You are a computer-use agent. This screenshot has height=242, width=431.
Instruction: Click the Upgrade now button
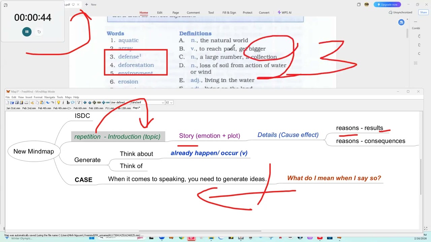click(x=387, y=5)
